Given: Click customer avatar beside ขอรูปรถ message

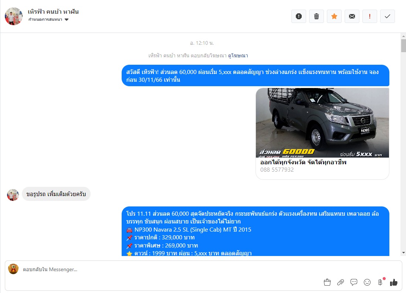Looking at the screenshot, I should (x=13, y=195).
